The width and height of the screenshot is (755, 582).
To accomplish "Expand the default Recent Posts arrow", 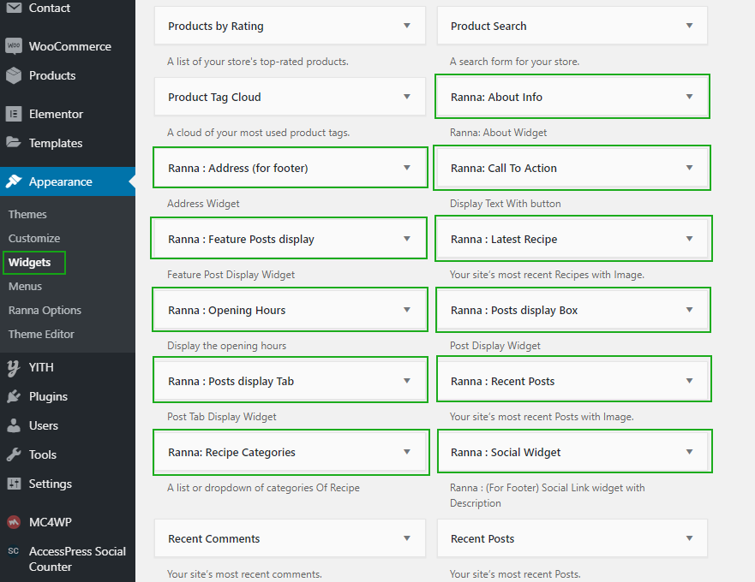I will pyautogui.click(x=690, y=538).
